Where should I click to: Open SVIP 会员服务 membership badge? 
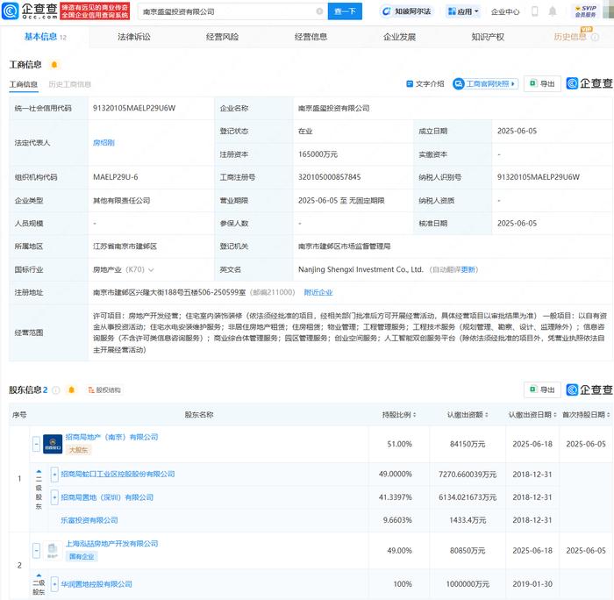(x=586, y=11)
